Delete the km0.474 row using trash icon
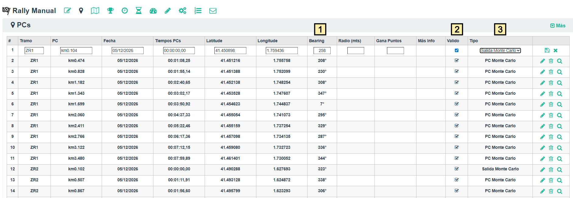Image resolution: width=573 pixels, height=198 pixels. 551,61
